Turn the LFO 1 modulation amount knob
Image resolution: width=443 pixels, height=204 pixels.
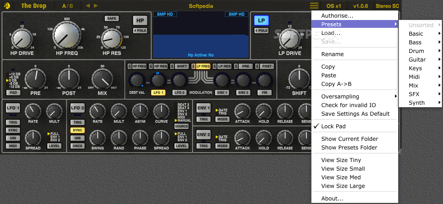(158, 80)
